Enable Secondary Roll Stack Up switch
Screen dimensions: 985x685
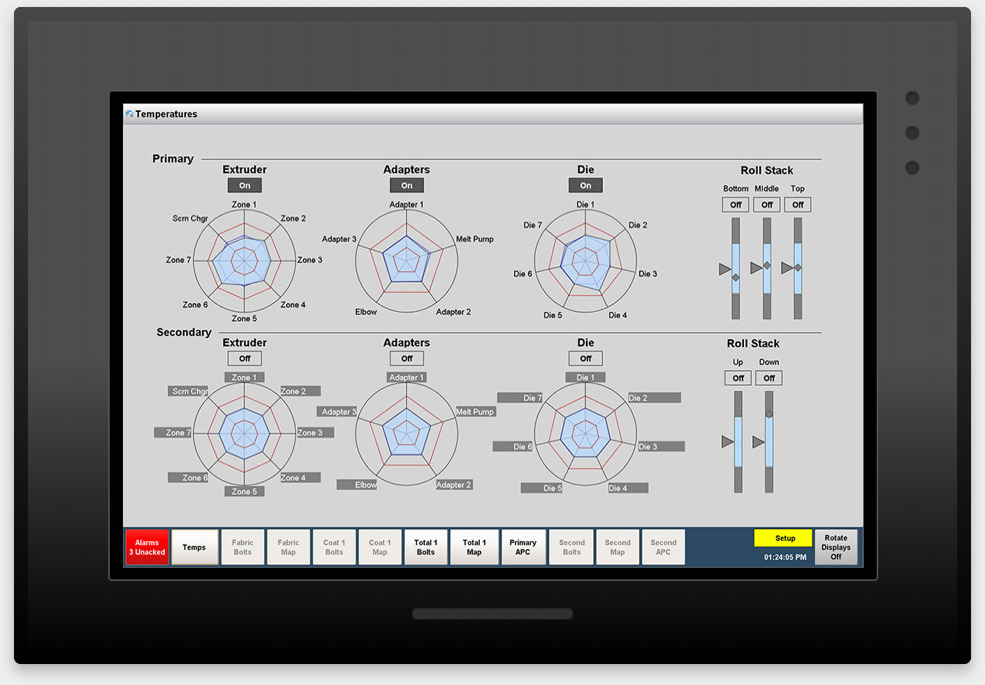(738, 378)
